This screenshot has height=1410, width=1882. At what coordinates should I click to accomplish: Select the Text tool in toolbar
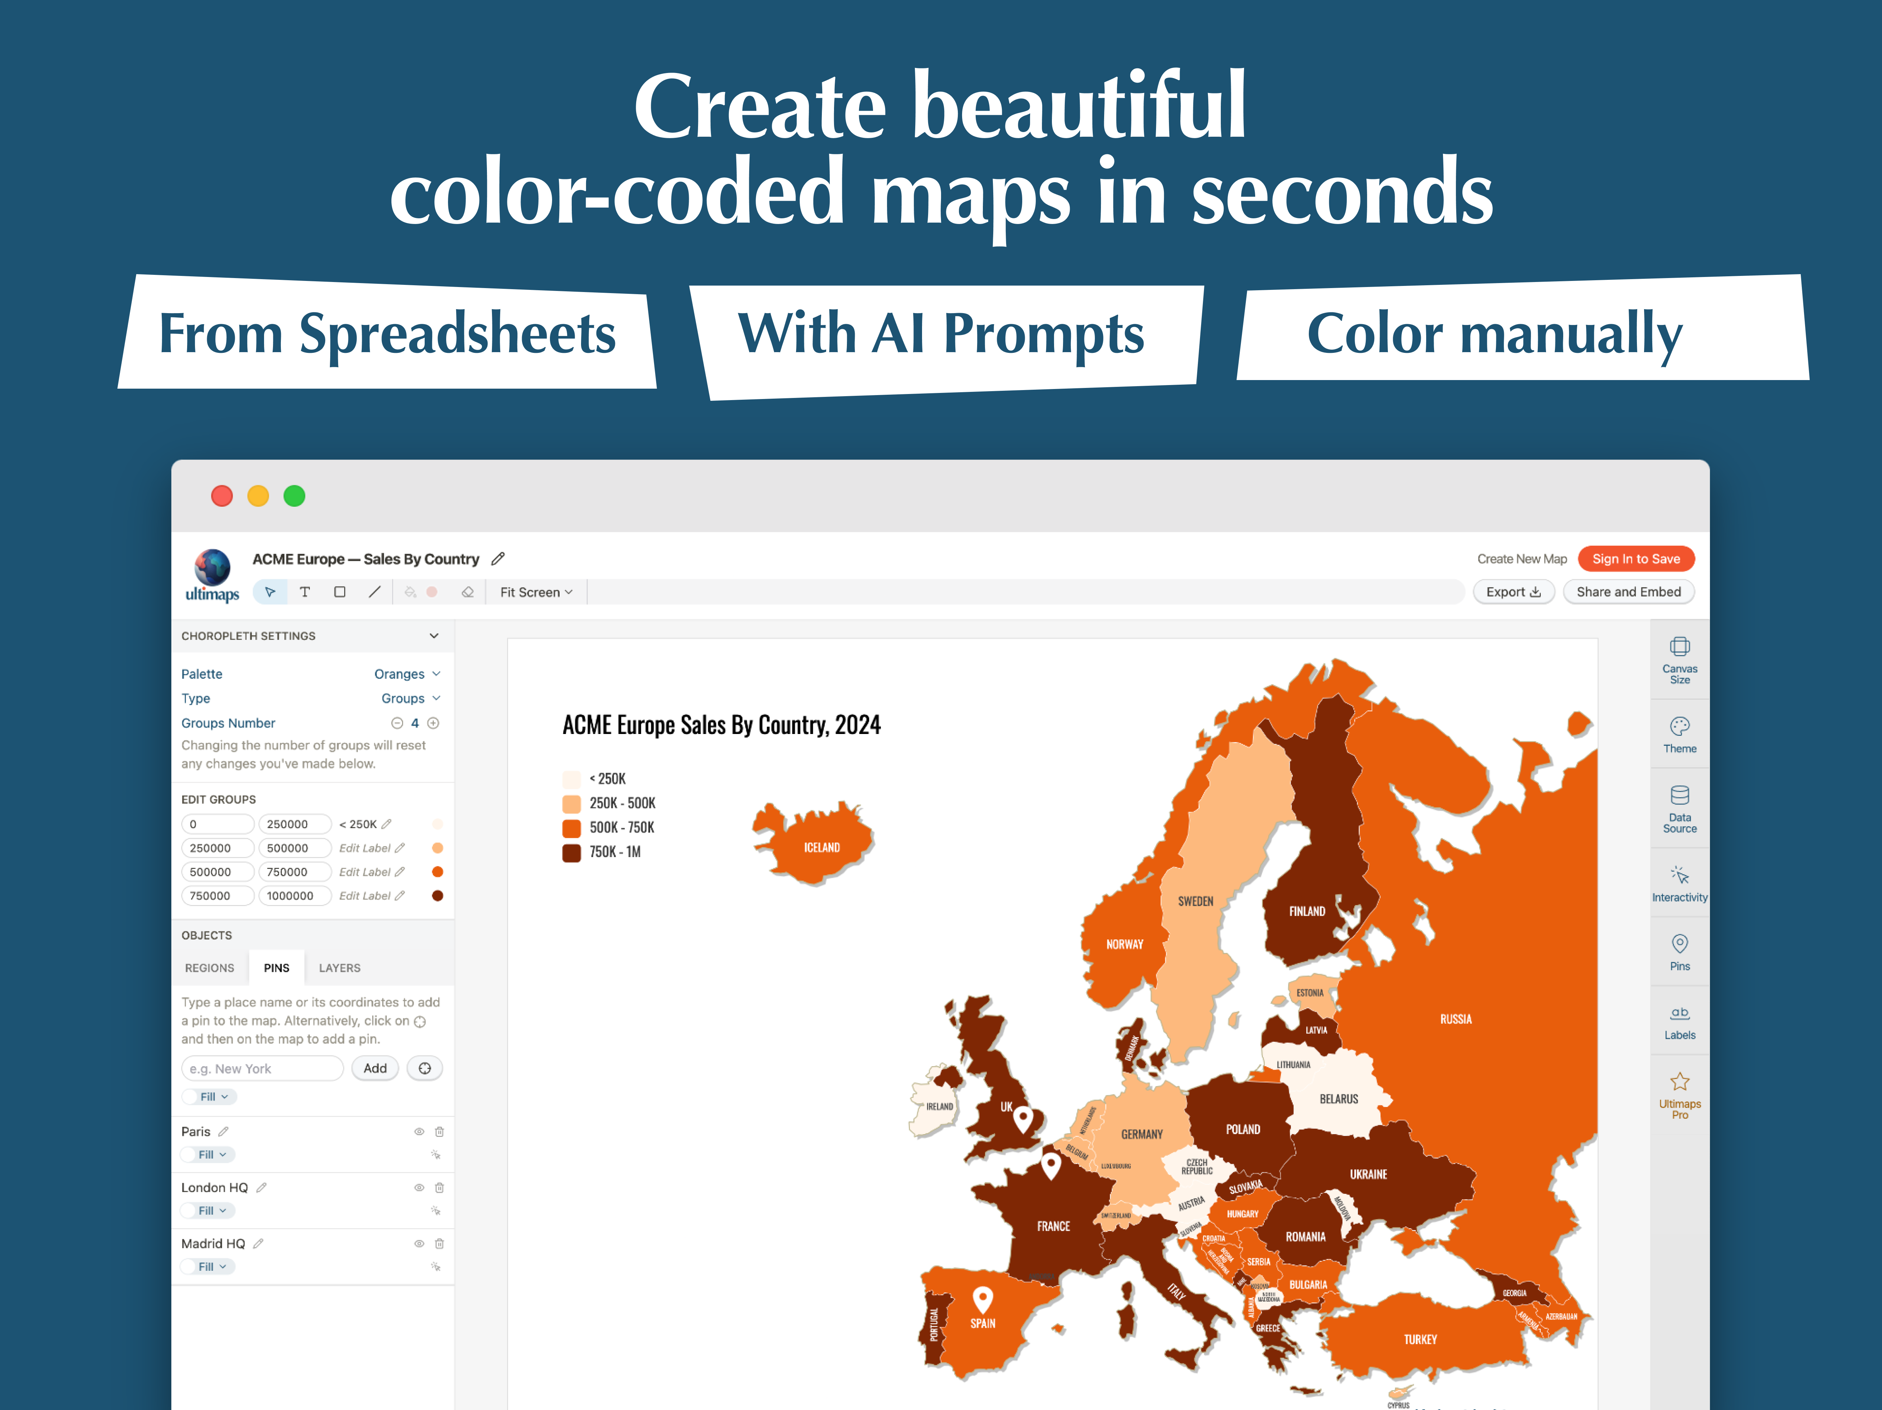coord(304,592)
